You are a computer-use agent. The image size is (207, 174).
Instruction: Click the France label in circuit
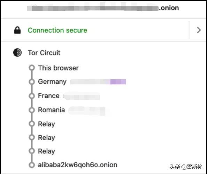click(49, 96)
